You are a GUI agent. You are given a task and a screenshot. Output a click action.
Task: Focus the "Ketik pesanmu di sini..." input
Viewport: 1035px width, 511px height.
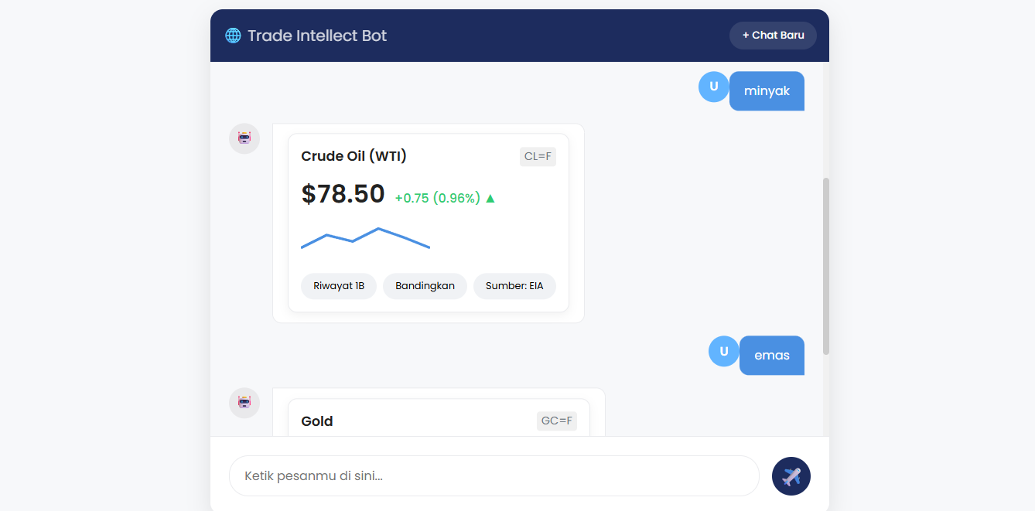[494, 475]
